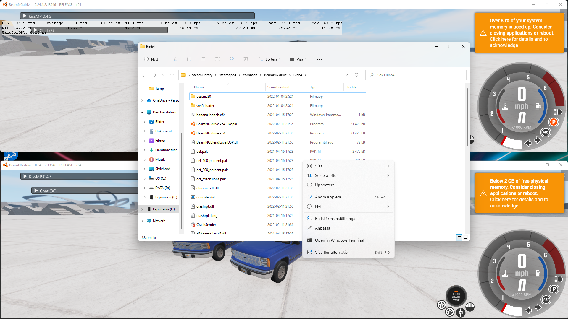Click the Sök i Bin64 search field
The image size is (568, 319).
coord(416,75)
